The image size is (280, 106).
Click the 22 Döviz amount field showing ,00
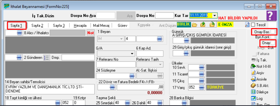[140, 87]
